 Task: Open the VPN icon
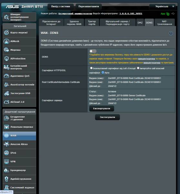pyautogui.click(x=6, y=162)
